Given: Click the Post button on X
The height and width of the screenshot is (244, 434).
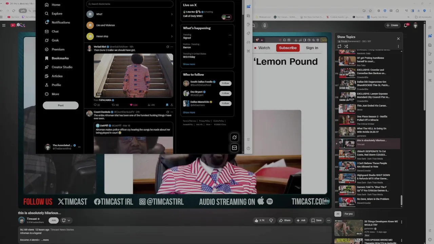Looking at the screenshot, I should point(61,105).
